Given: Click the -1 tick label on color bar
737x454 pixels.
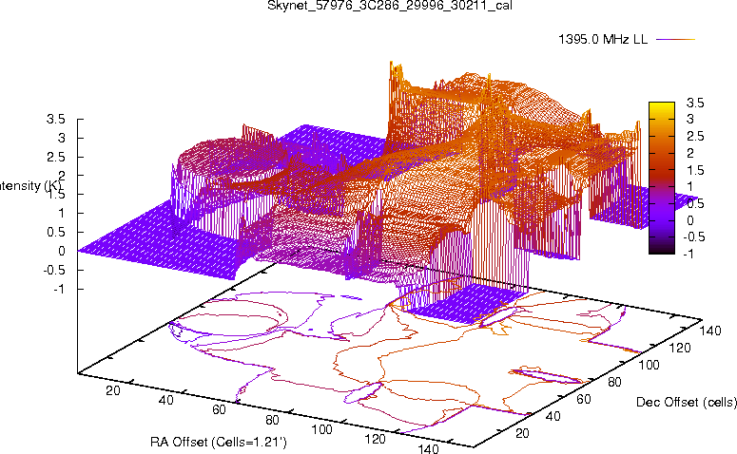Looking at the screenshot, I should [688, 254].
